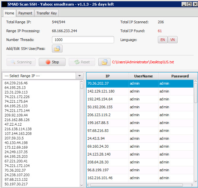The width and height of the screenshot is (198, 188).
Task: Open file browser icon beside US.txt path
Action: point(104,62)
